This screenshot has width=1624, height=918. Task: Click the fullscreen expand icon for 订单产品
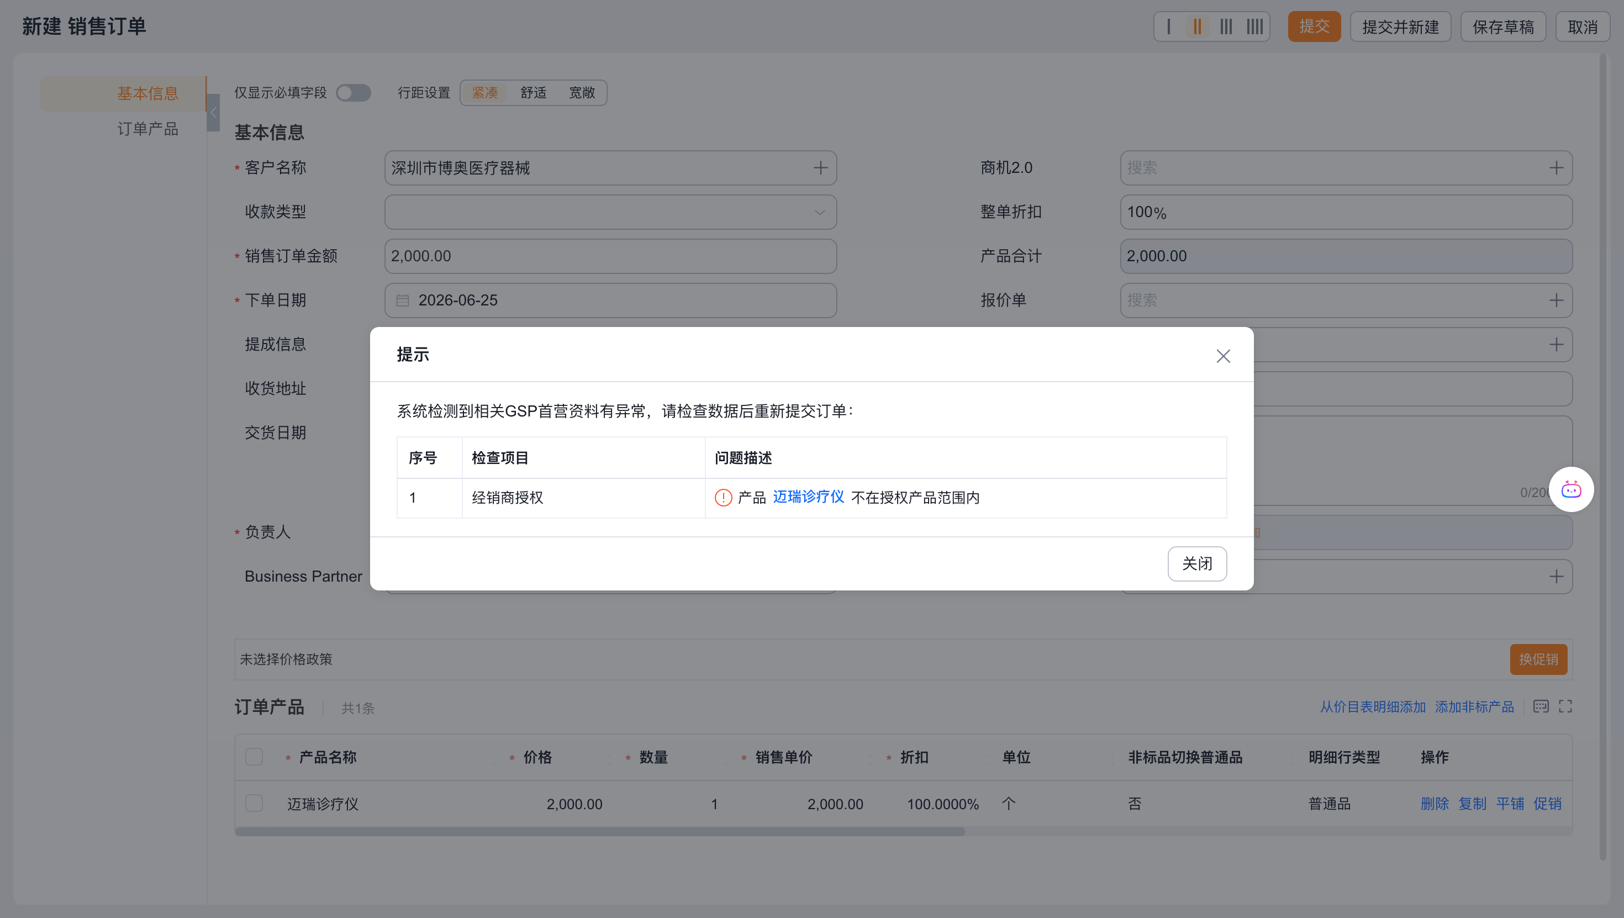pos(1565,706)
